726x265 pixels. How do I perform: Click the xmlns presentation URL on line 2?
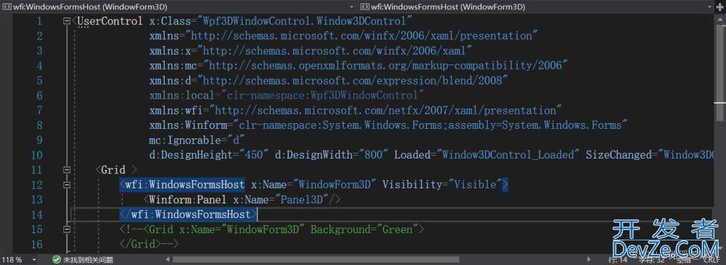362,35
